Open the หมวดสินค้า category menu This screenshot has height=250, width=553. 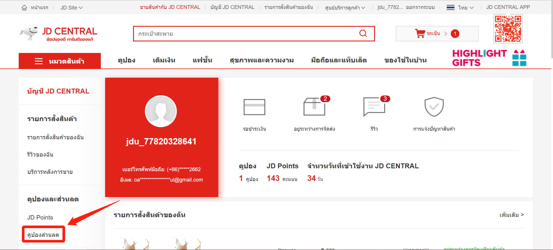coord(60,61)
